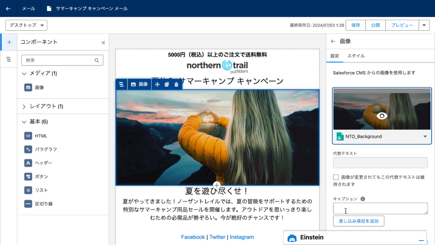The height and width of the screenshot is (245, 435).
Task: Delete the selected image component
Action: (x=176, y=85)
